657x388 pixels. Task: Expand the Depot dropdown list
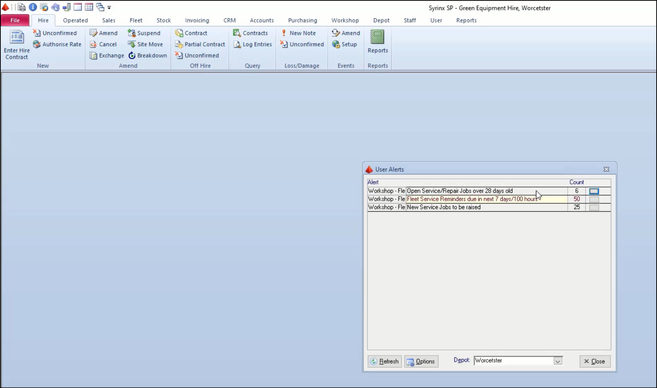pos(558,361)
